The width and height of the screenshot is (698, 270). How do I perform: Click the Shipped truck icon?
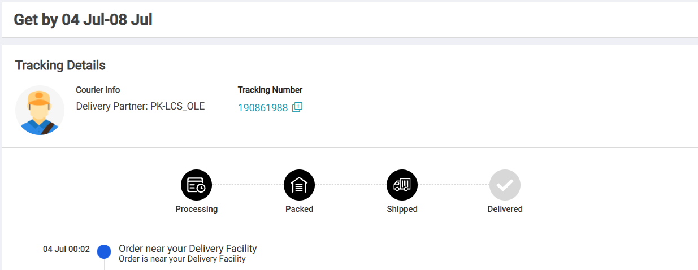tap(402, 185)
